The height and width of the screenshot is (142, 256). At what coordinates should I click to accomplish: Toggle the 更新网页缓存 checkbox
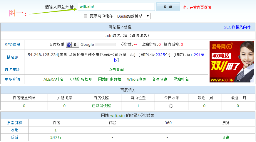point(86,16)
